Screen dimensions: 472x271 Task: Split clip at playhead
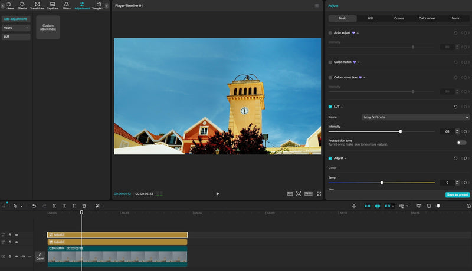coord(54,206)
